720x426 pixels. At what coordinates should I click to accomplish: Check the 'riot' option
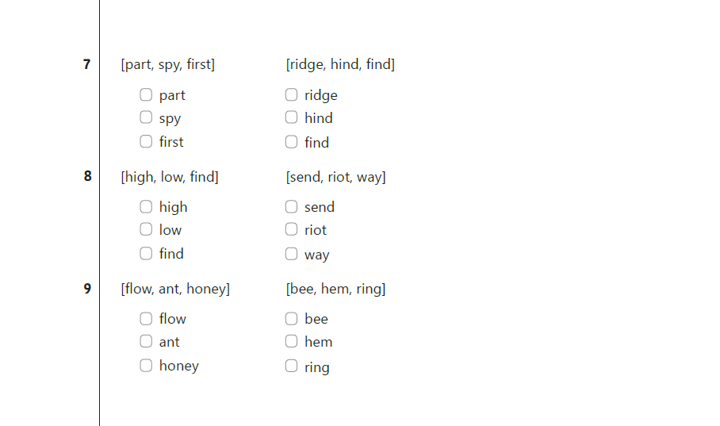(291, 229)
